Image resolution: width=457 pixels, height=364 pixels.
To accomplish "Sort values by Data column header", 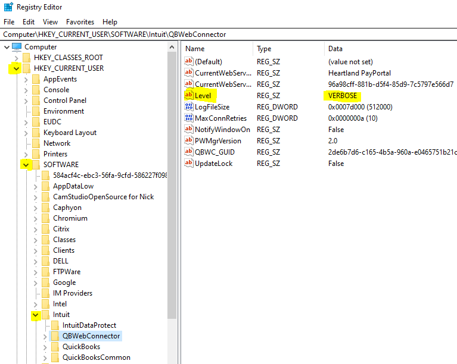I will (390, 49).
